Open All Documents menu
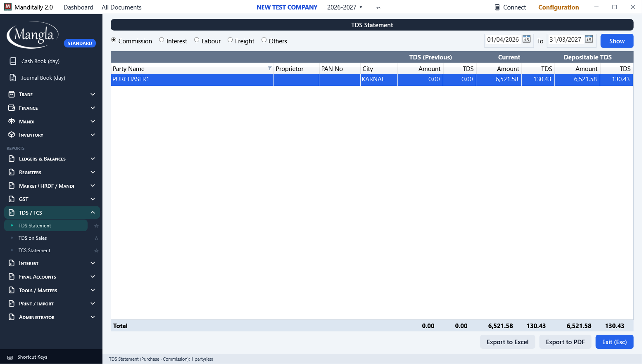The image size is (642, 364). coord(121,7)
